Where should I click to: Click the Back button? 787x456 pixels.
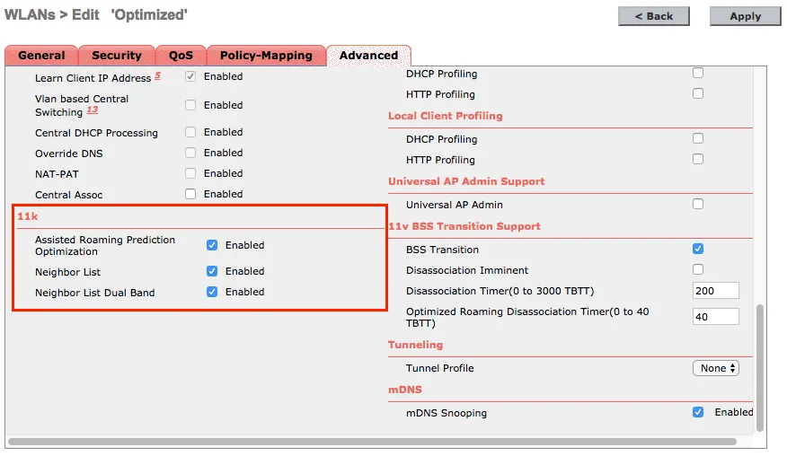653,16
